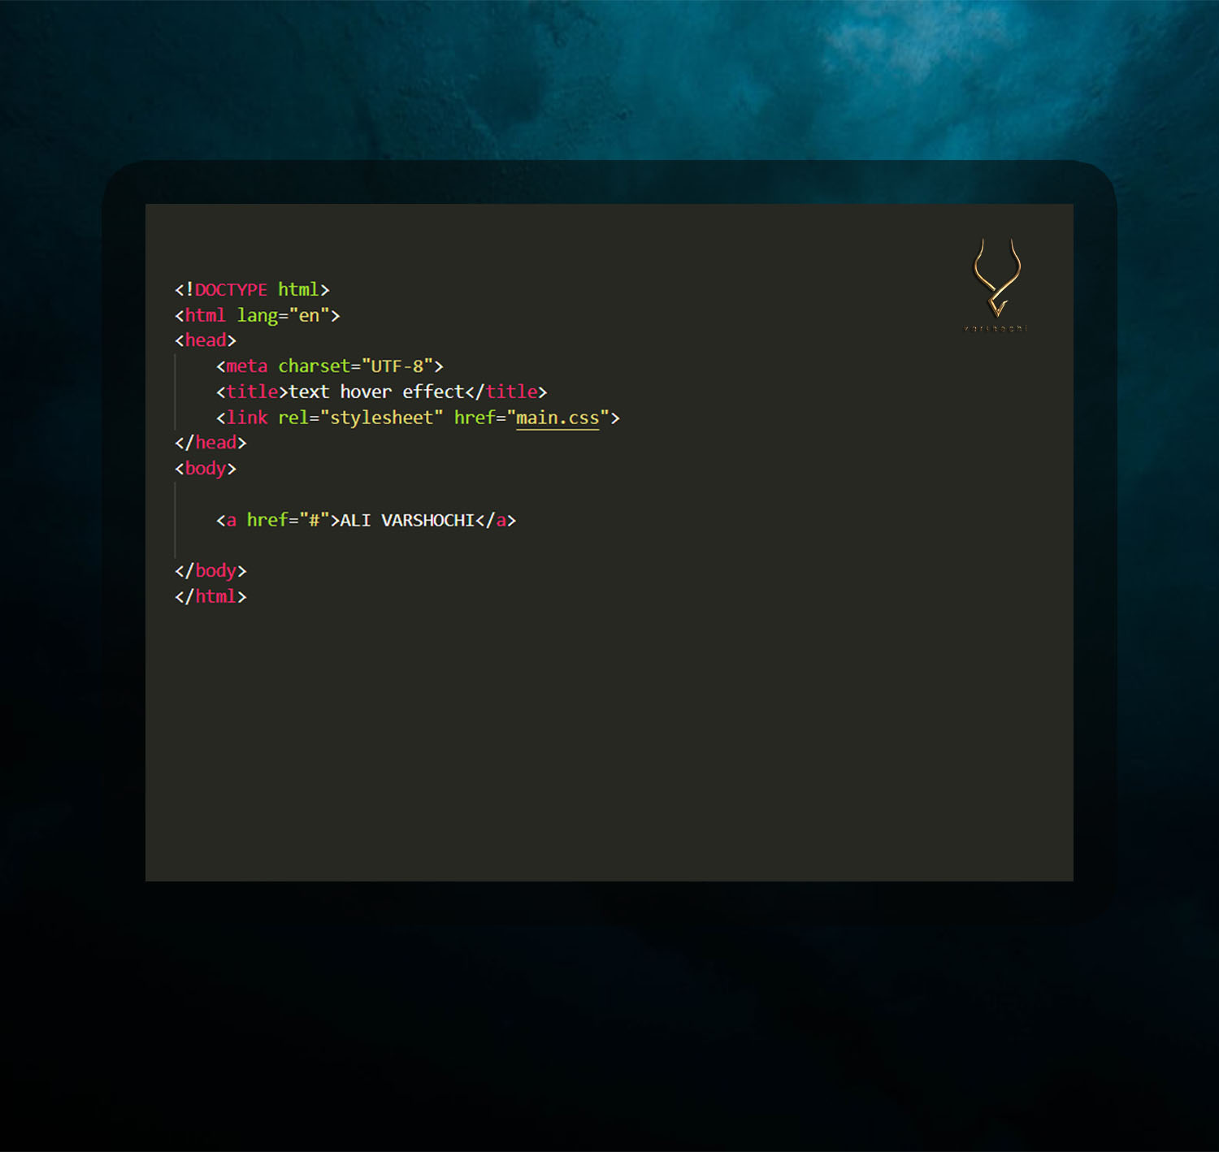Select the body opening tag
This screenshot has height=1152, width=1219.
click(x=205, y=468)
